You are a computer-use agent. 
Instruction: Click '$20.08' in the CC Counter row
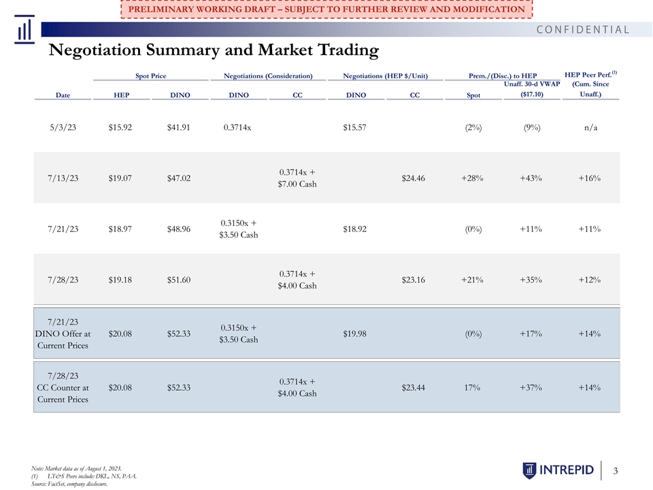click(x=120, y=387)
